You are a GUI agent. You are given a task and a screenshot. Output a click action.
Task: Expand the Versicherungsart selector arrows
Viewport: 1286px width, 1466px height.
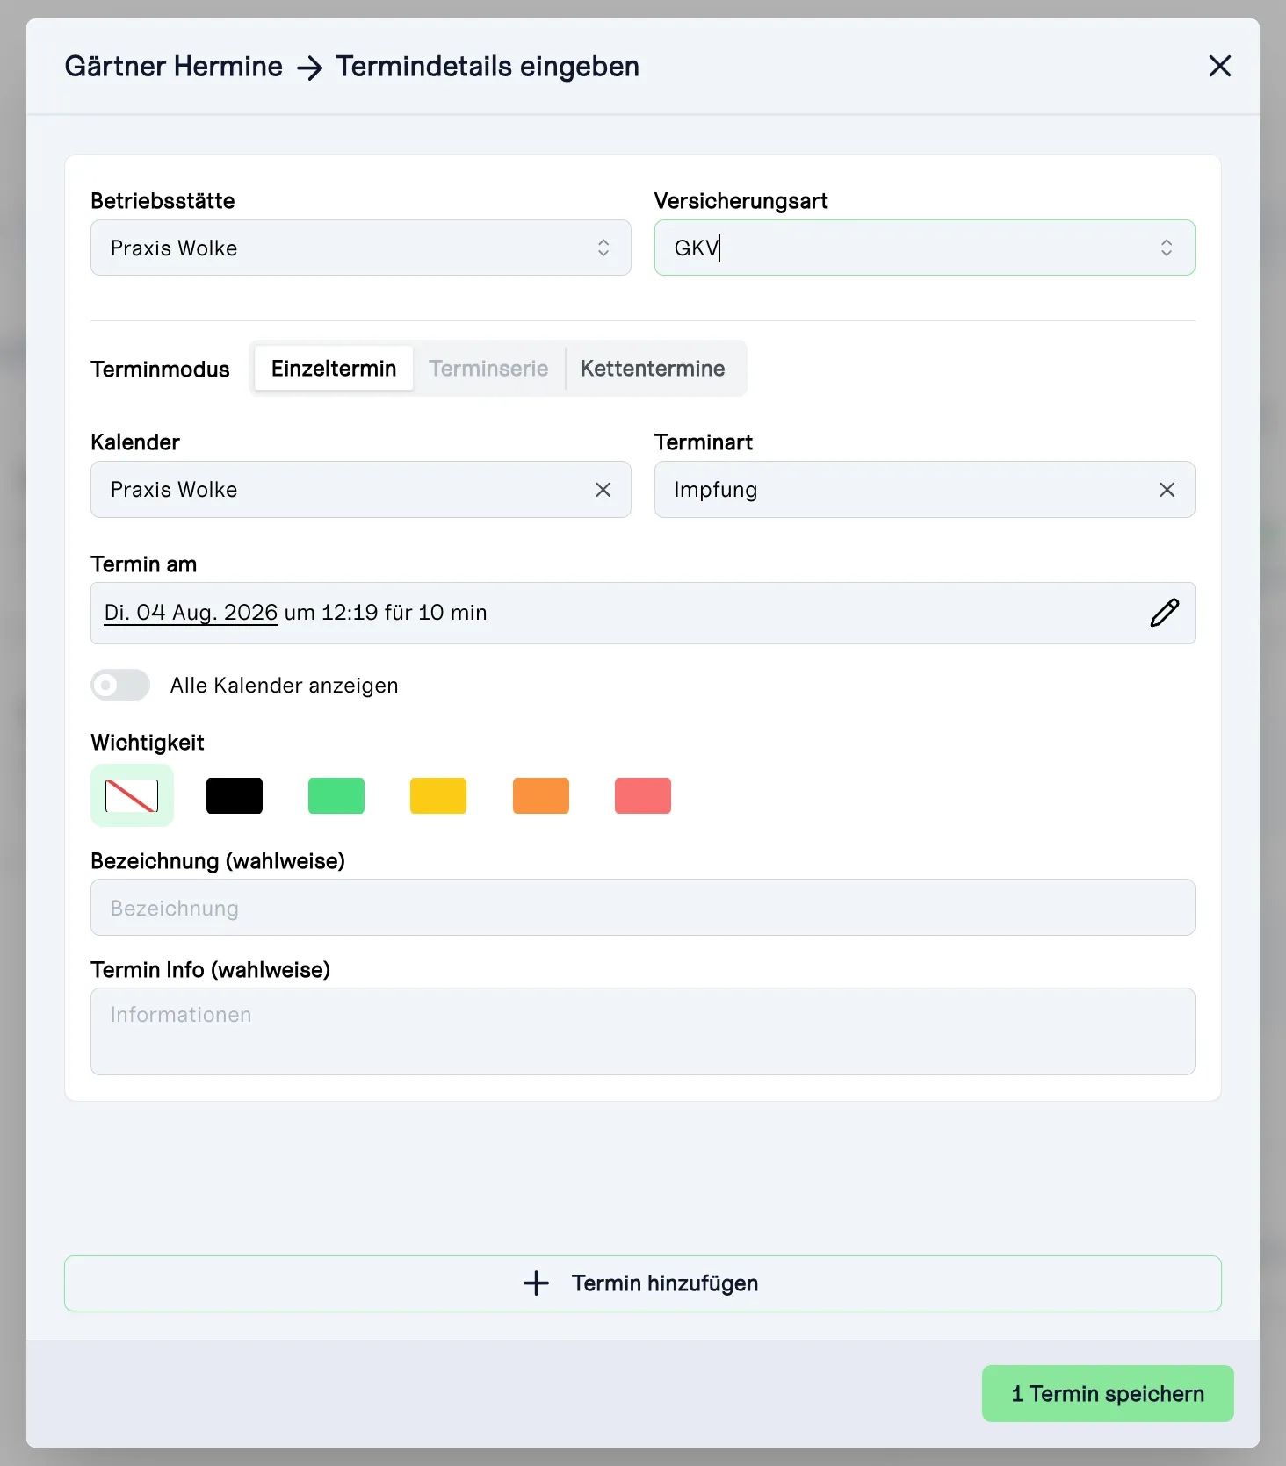pos(1166,248)
